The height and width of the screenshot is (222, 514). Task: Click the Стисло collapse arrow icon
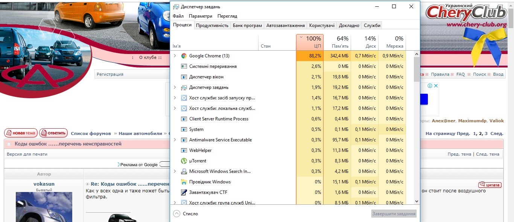click(176, 213)
